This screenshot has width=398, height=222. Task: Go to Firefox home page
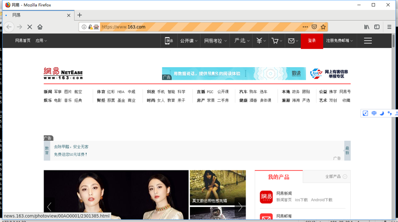point(40,27)
